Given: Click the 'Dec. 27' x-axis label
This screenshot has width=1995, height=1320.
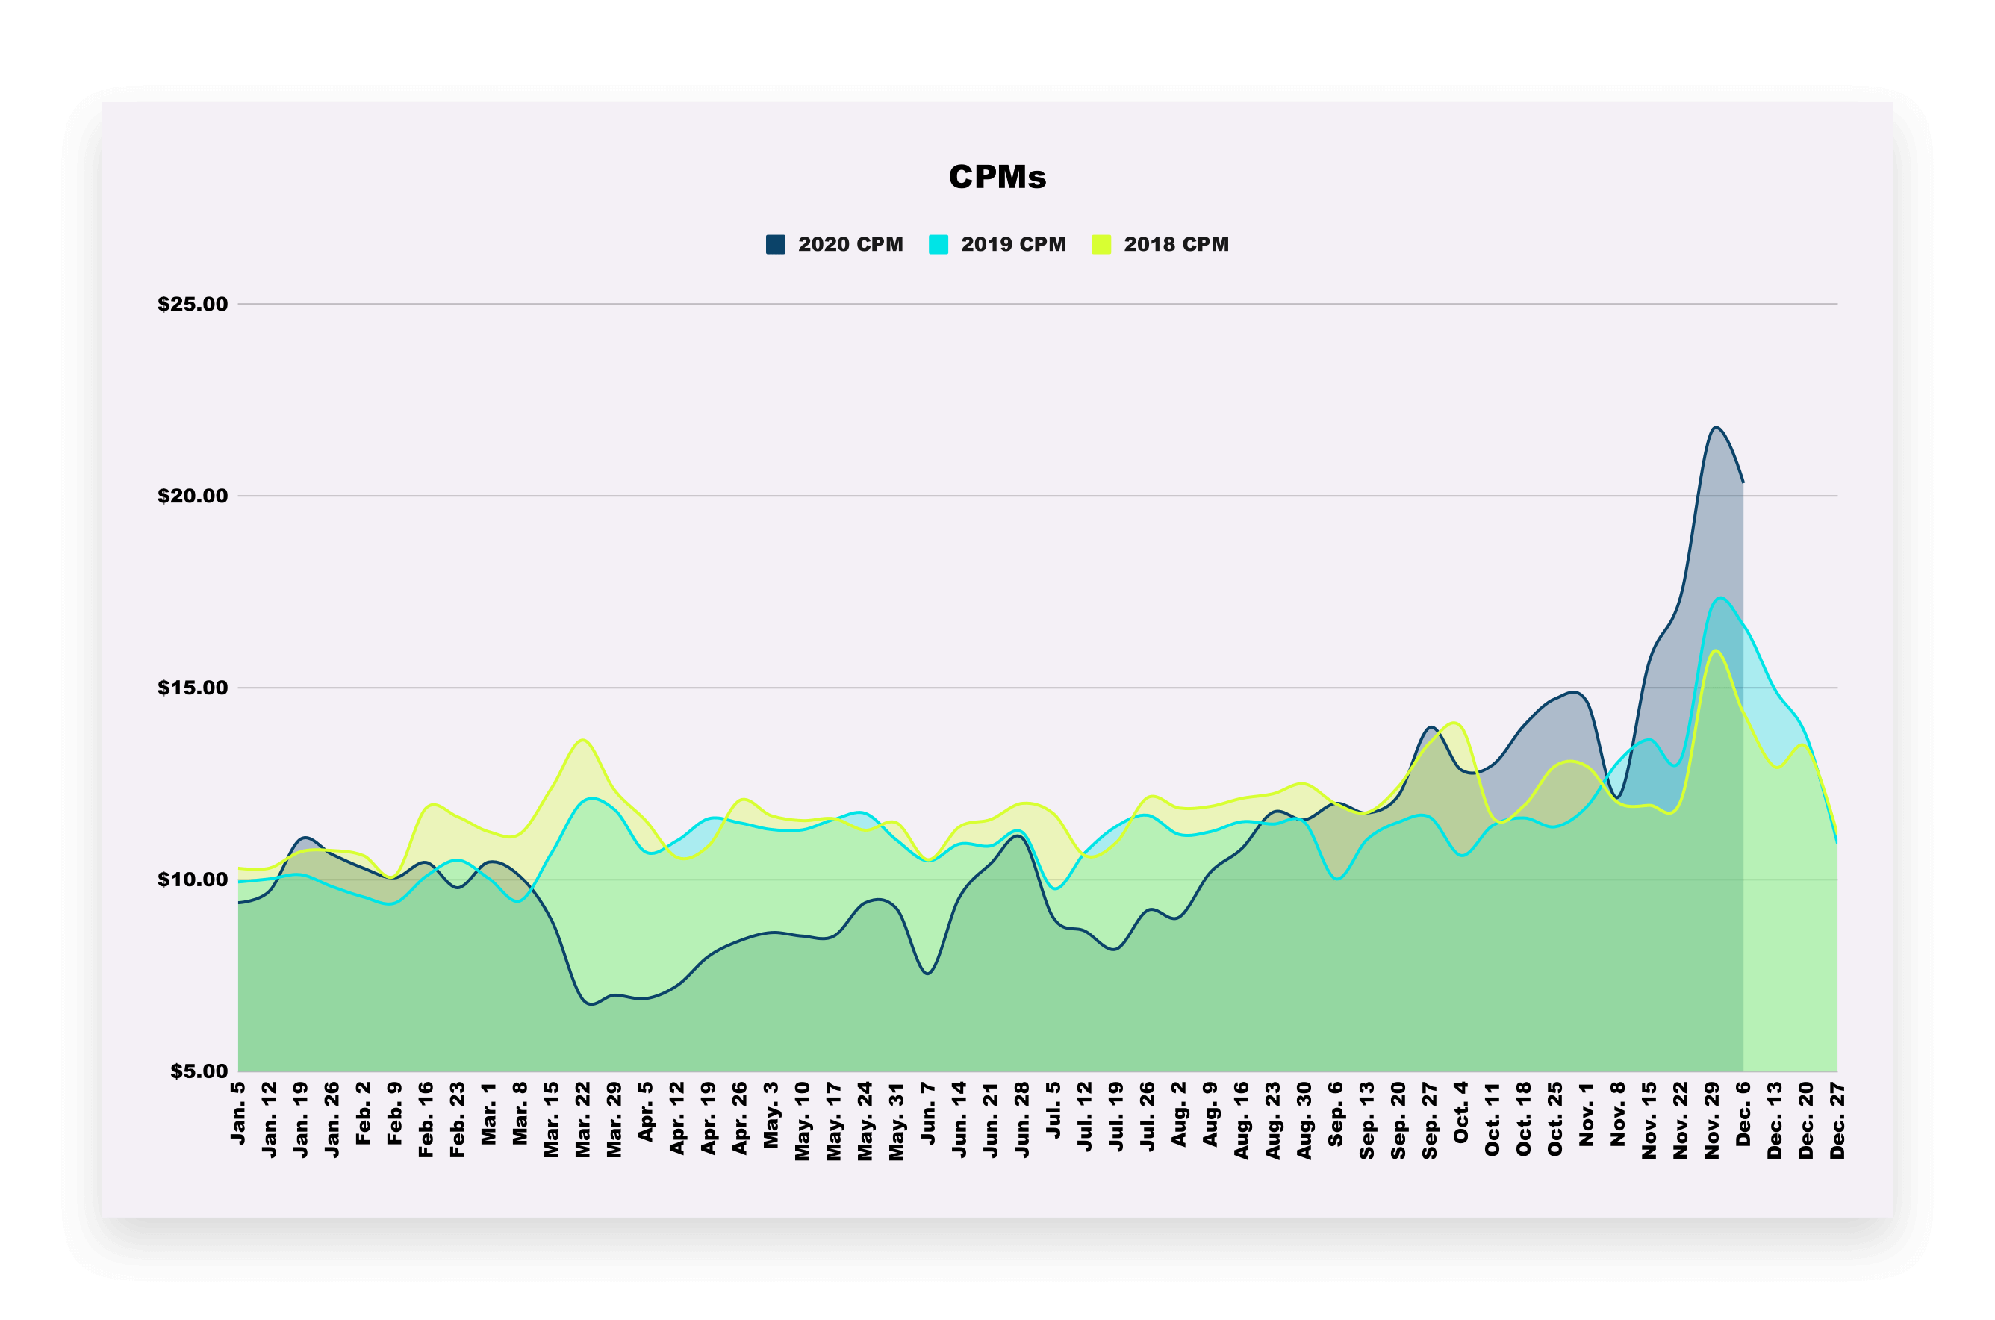Looking at the screenshot, I should tap(1837, 1121).
